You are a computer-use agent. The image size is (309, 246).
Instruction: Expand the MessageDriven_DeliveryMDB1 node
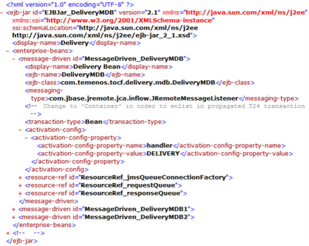tap(14, 209)
